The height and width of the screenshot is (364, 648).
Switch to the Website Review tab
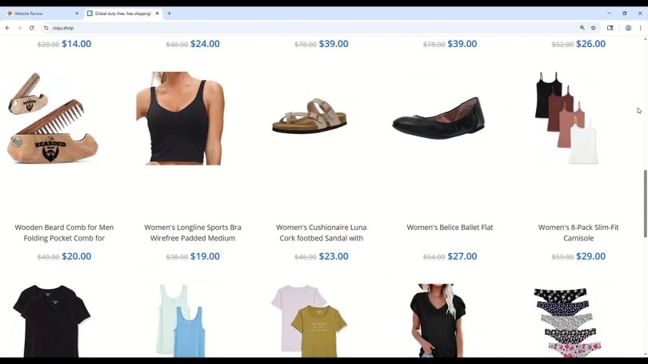[42, 14]
